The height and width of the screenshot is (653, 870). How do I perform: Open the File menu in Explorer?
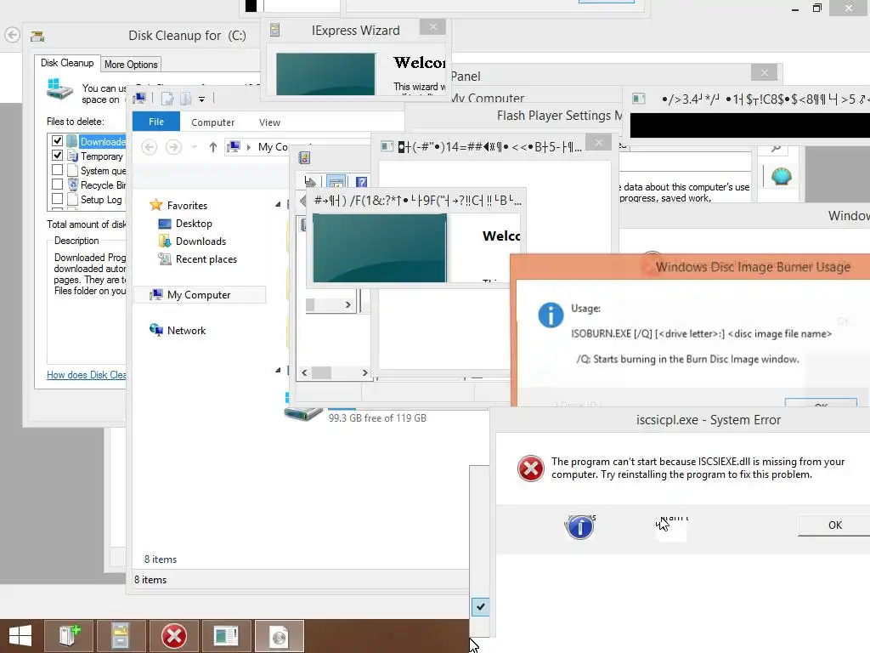(156, 122)
